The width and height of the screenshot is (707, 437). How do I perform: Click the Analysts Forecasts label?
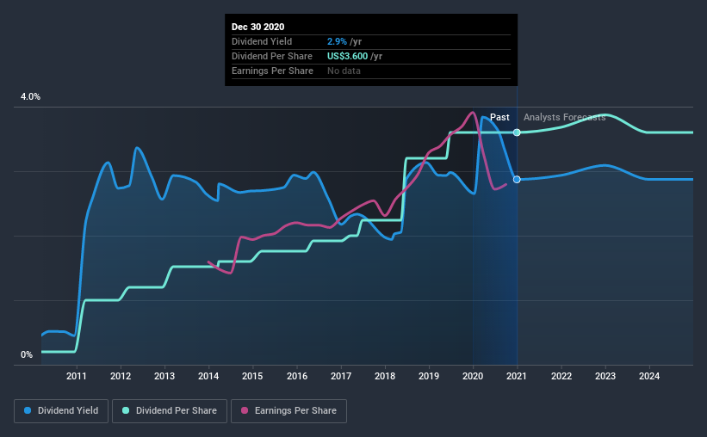tap(565, 117)
